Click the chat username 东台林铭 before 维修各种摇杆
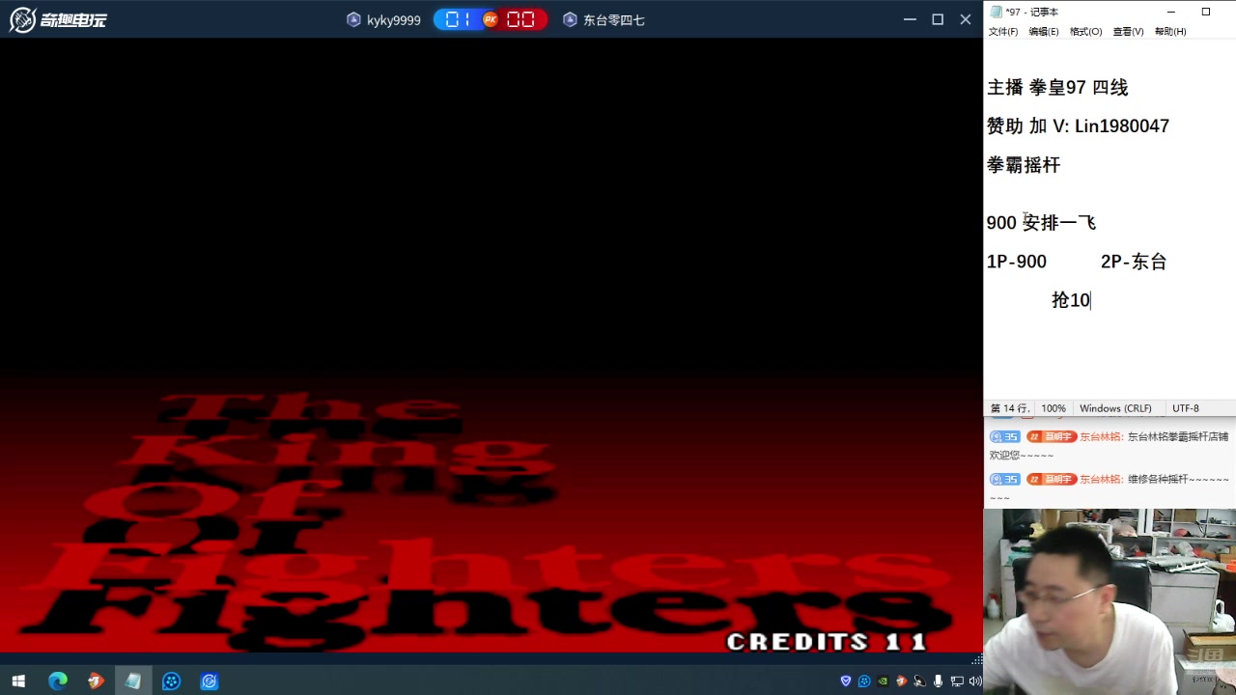Screen dimensions: 1236x695 pyautogui.click(x=1102, y=479)
